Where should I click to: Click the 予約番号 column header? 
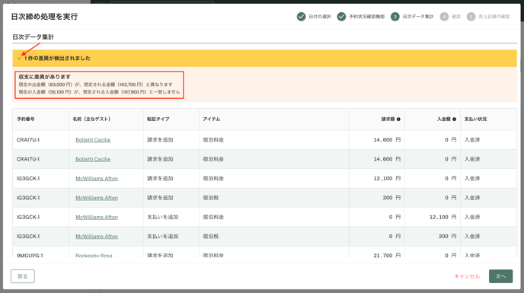click(26, 119)
